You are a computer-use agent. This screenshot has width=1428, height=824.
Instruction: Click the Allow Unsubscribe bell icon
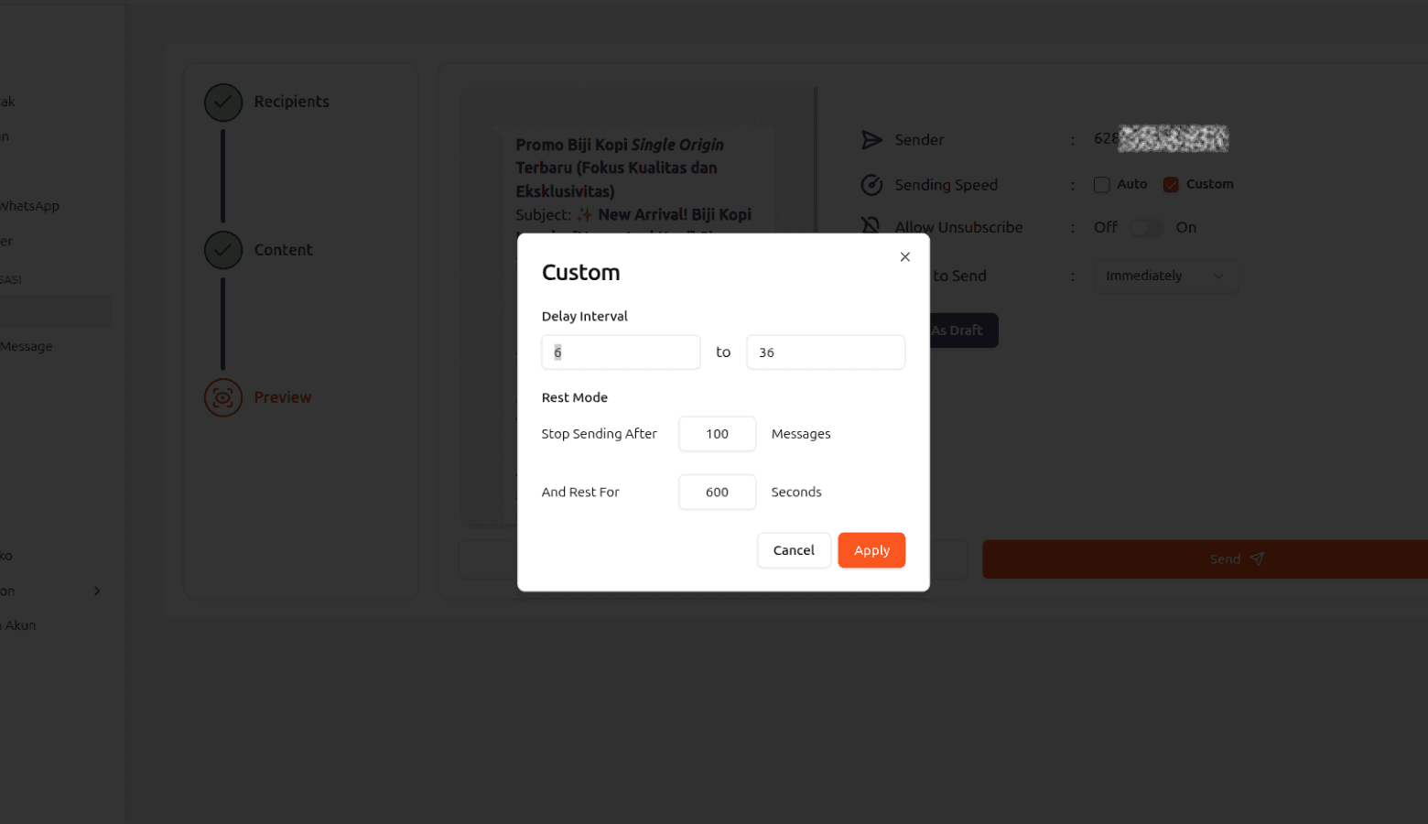871,226
